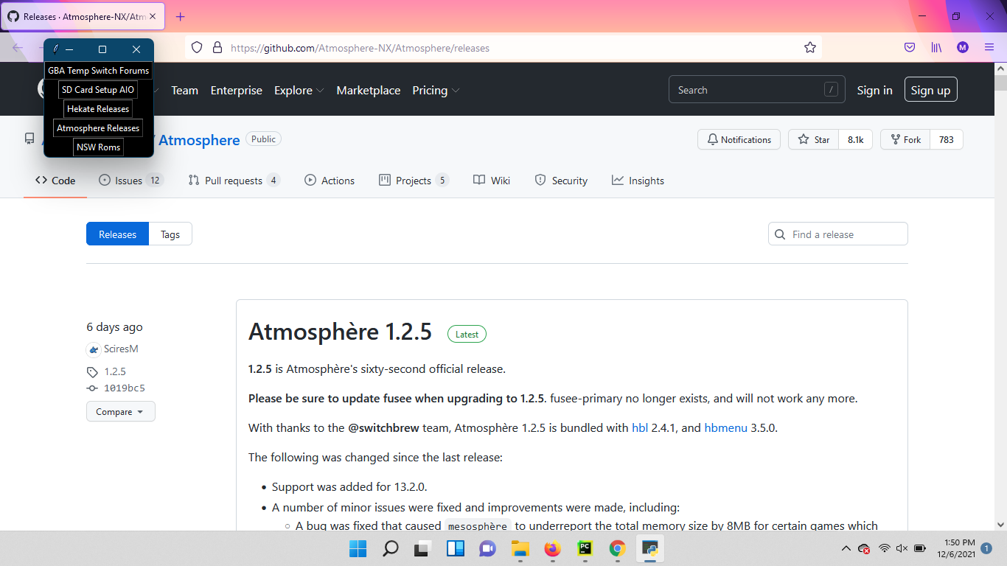This screenshot has height=566, width=1007.
Task: Click the browser address bar URL
Action: [x=360, y=48]
